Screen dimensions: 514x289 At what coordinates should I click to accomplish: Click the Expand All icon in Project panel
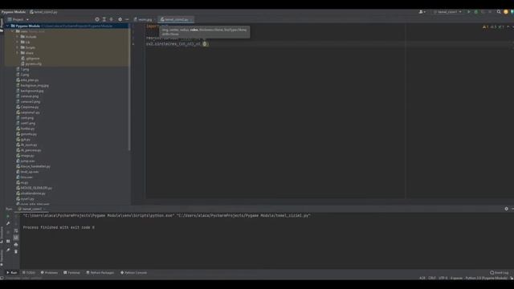[x=104, y=19]
